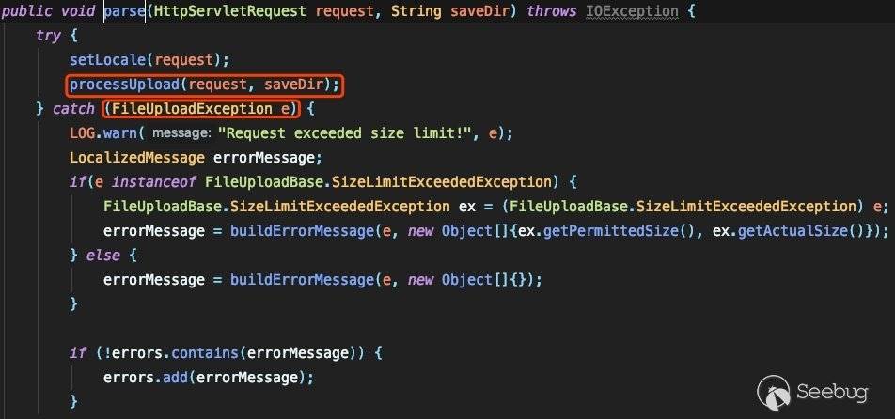Image resolution: width=895 pixels, height=419 pixels.
Task: Click the LOG.warn call
Action: pos(104,132)
